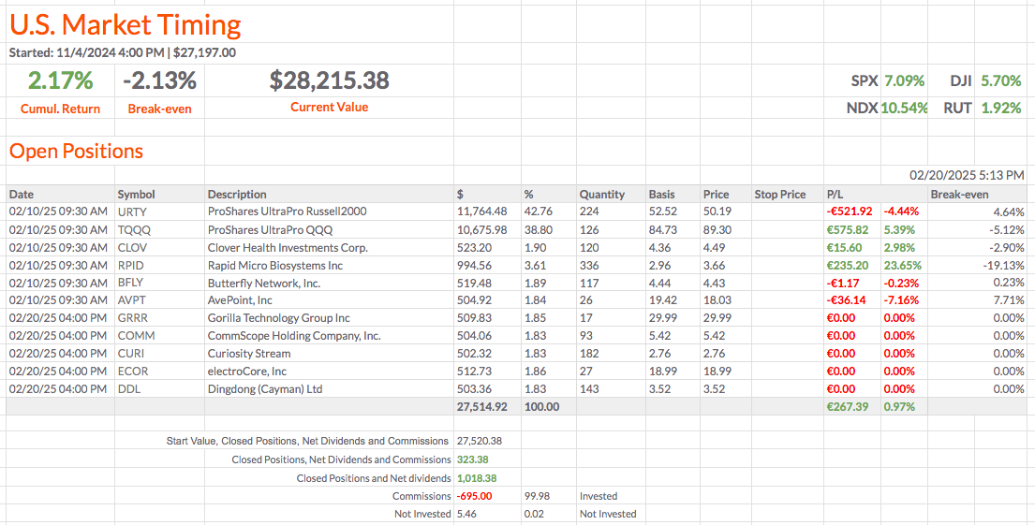This screenshot has height=525, width=1035.
Task: Click the URTY ticker symbol cell
Action: click(x=132, y=211)
